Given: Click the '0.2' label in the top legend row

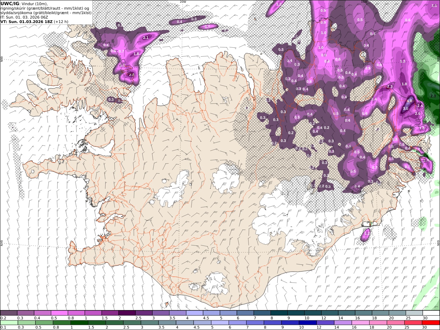Looking at the screenshot, I should [x=3, y=318].
